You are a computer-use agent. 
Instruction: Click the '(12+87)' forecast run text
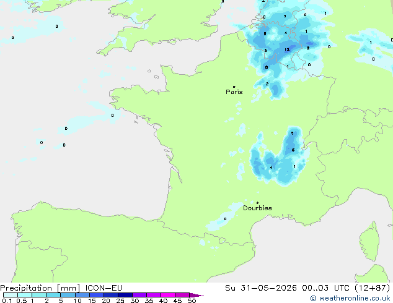(373, 288)
